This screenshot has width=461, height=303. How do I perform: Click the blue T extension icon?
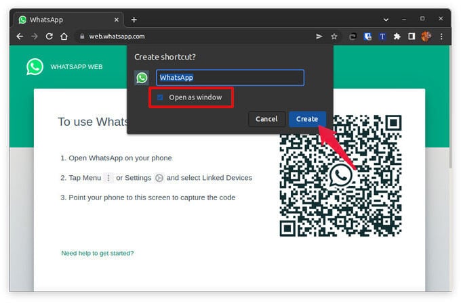(382, 37)
